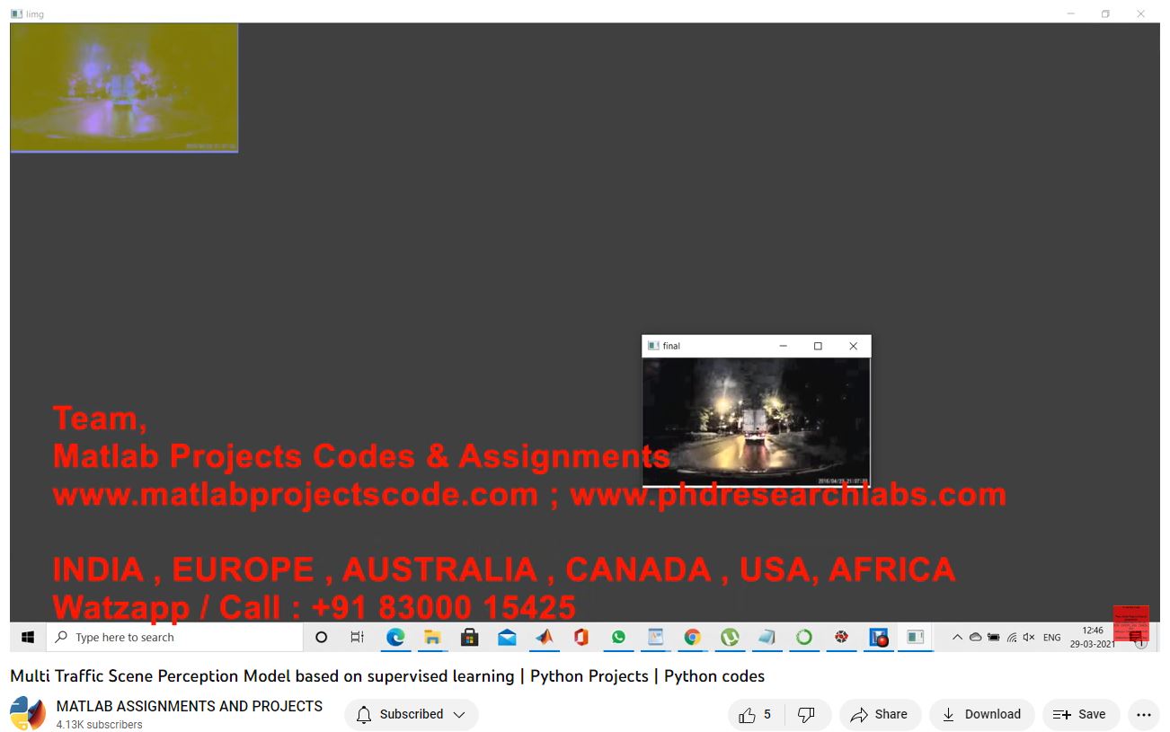
Task: Click the Download button
Action: pos(981,715)
